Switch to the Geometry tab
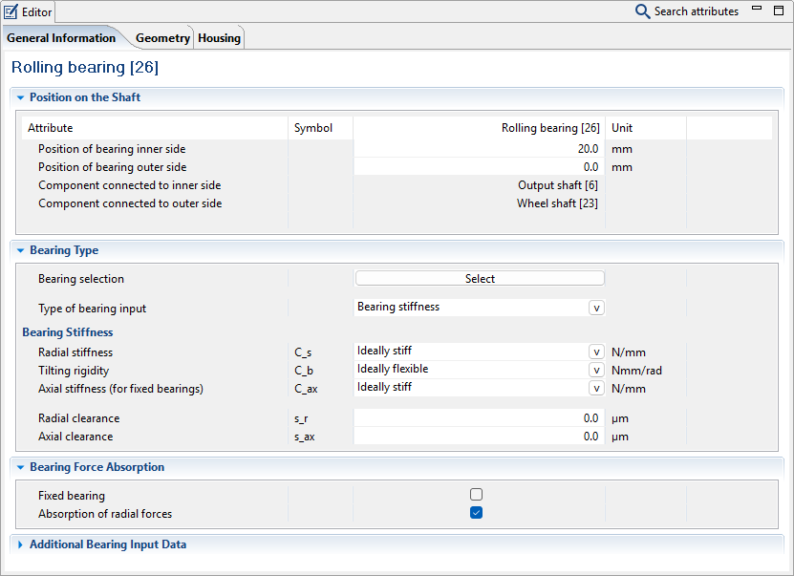This screenshot has width=794, height=576. (x=162, y=38)
